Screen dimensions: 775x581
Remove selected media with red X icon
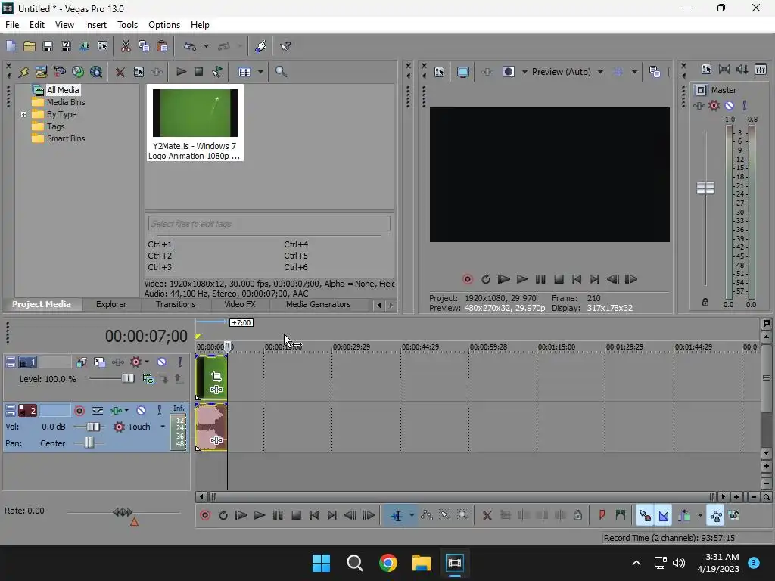120,72
